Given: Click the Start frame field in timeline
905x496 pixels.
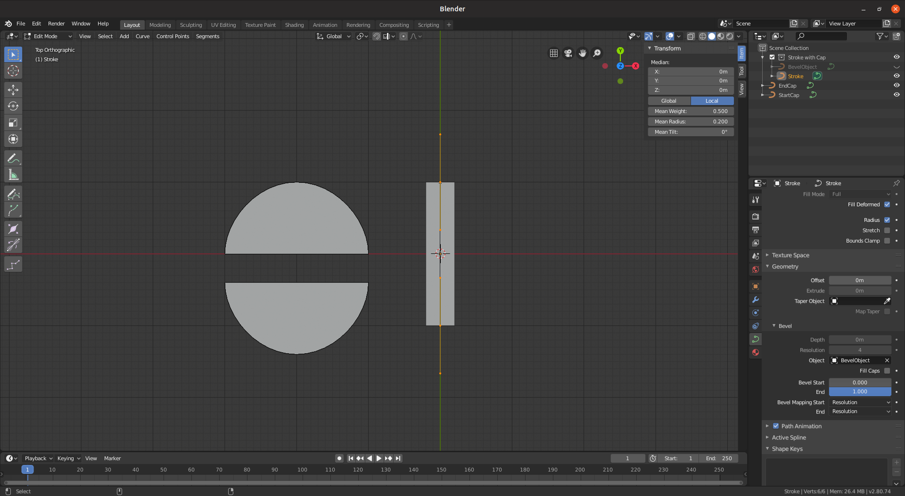Looking at the screenshot, I should pyautogui.click(x=678, y=458).
